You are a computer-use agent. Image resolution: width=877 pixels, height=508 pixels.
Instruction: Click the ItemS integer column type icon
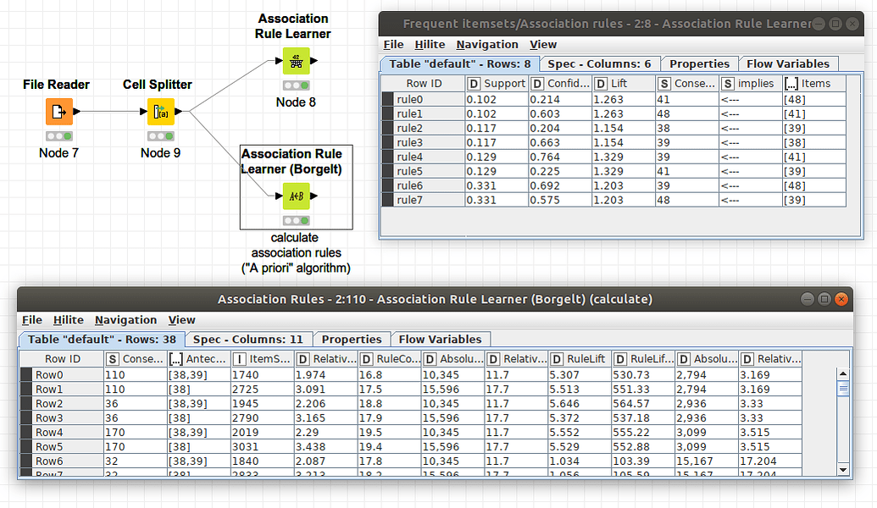[241, 359]
